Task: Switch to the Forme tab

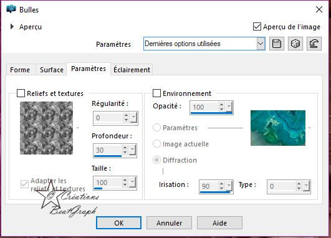Action: click(x=20, y=70)
